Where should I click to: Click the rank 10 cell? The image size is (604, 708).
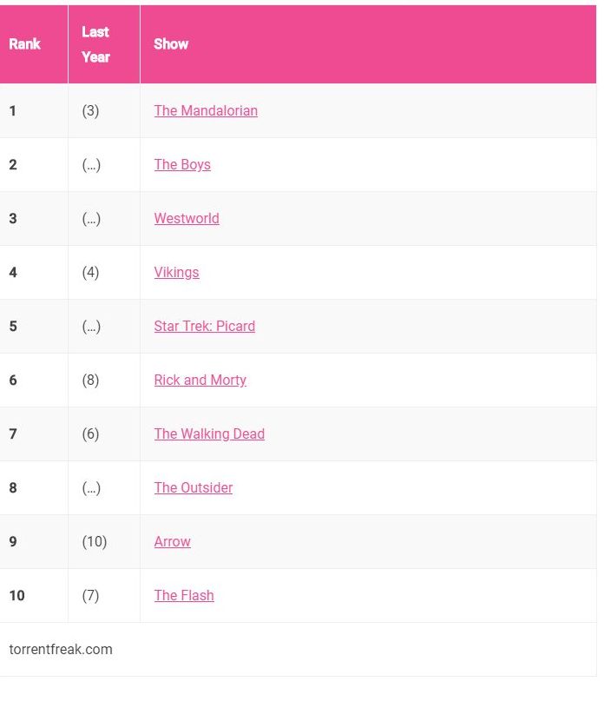16,595
